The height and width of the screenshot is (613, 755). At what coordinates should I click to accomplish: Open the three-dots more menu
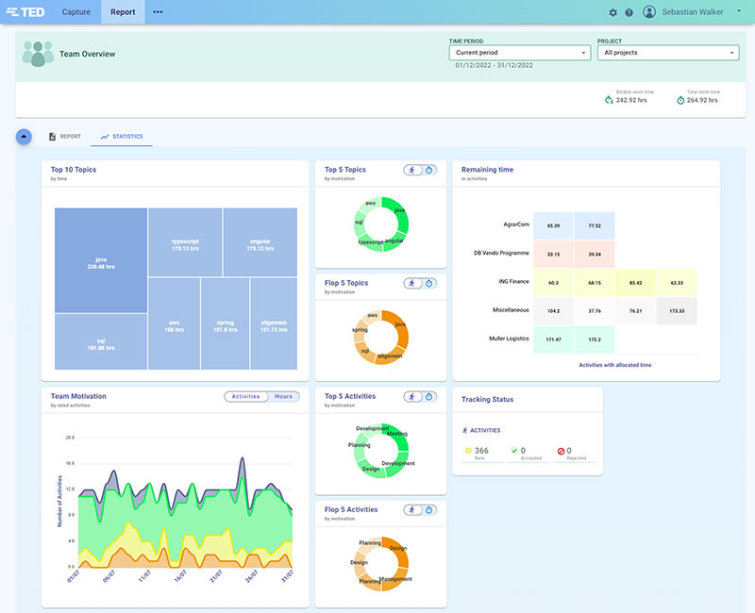pyautogui.click(x=158, y=12)
